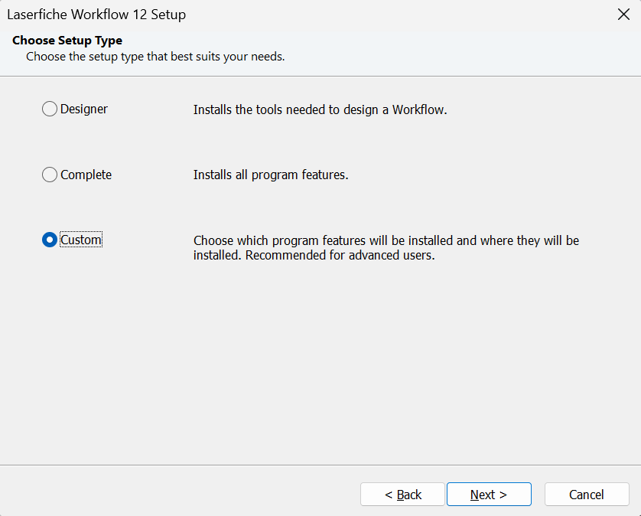
Task: Select the Designer radio button circle
Action: [50, 109]
